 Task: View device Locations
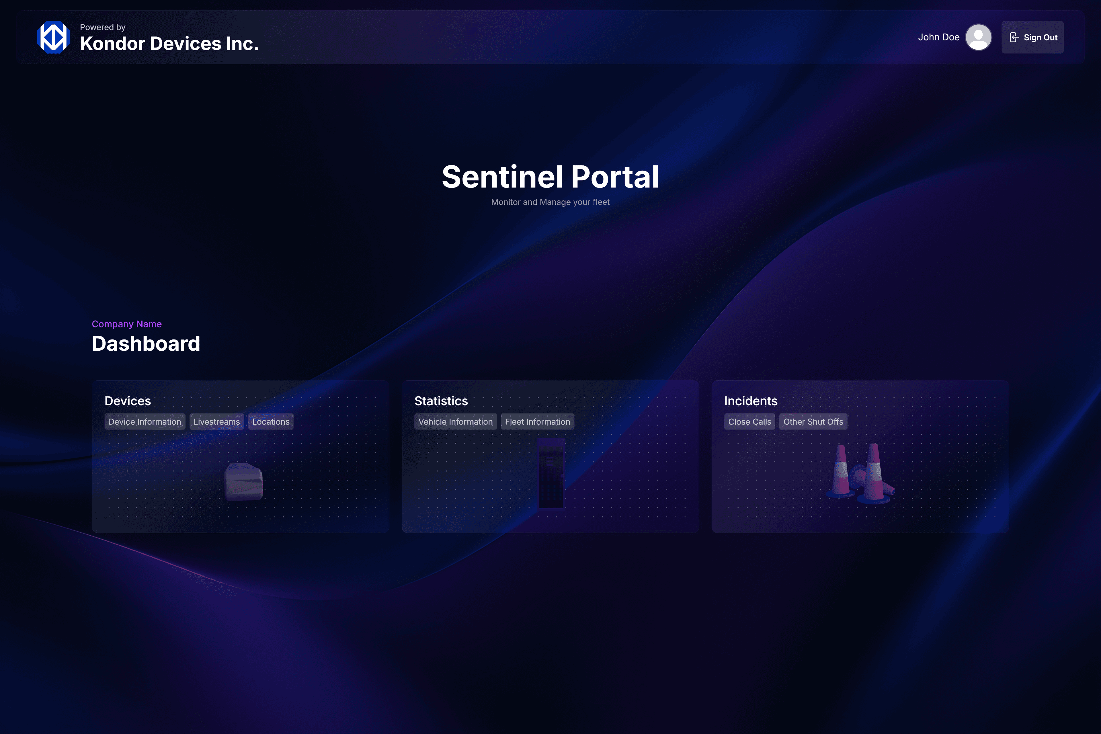point(271,421)
